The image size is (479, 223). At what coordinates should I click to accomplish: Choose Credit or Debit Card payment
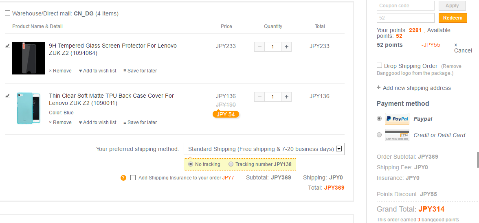click(380, 135)
